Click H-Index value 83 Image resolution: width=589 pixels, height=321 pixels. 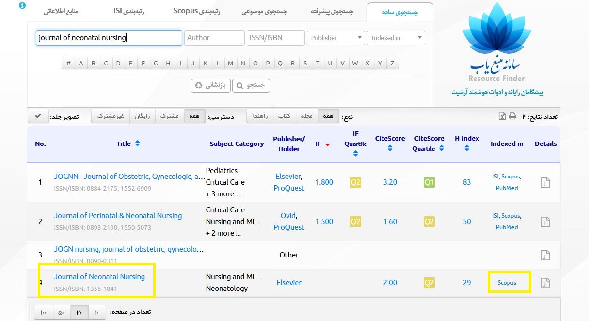point(467,182)
